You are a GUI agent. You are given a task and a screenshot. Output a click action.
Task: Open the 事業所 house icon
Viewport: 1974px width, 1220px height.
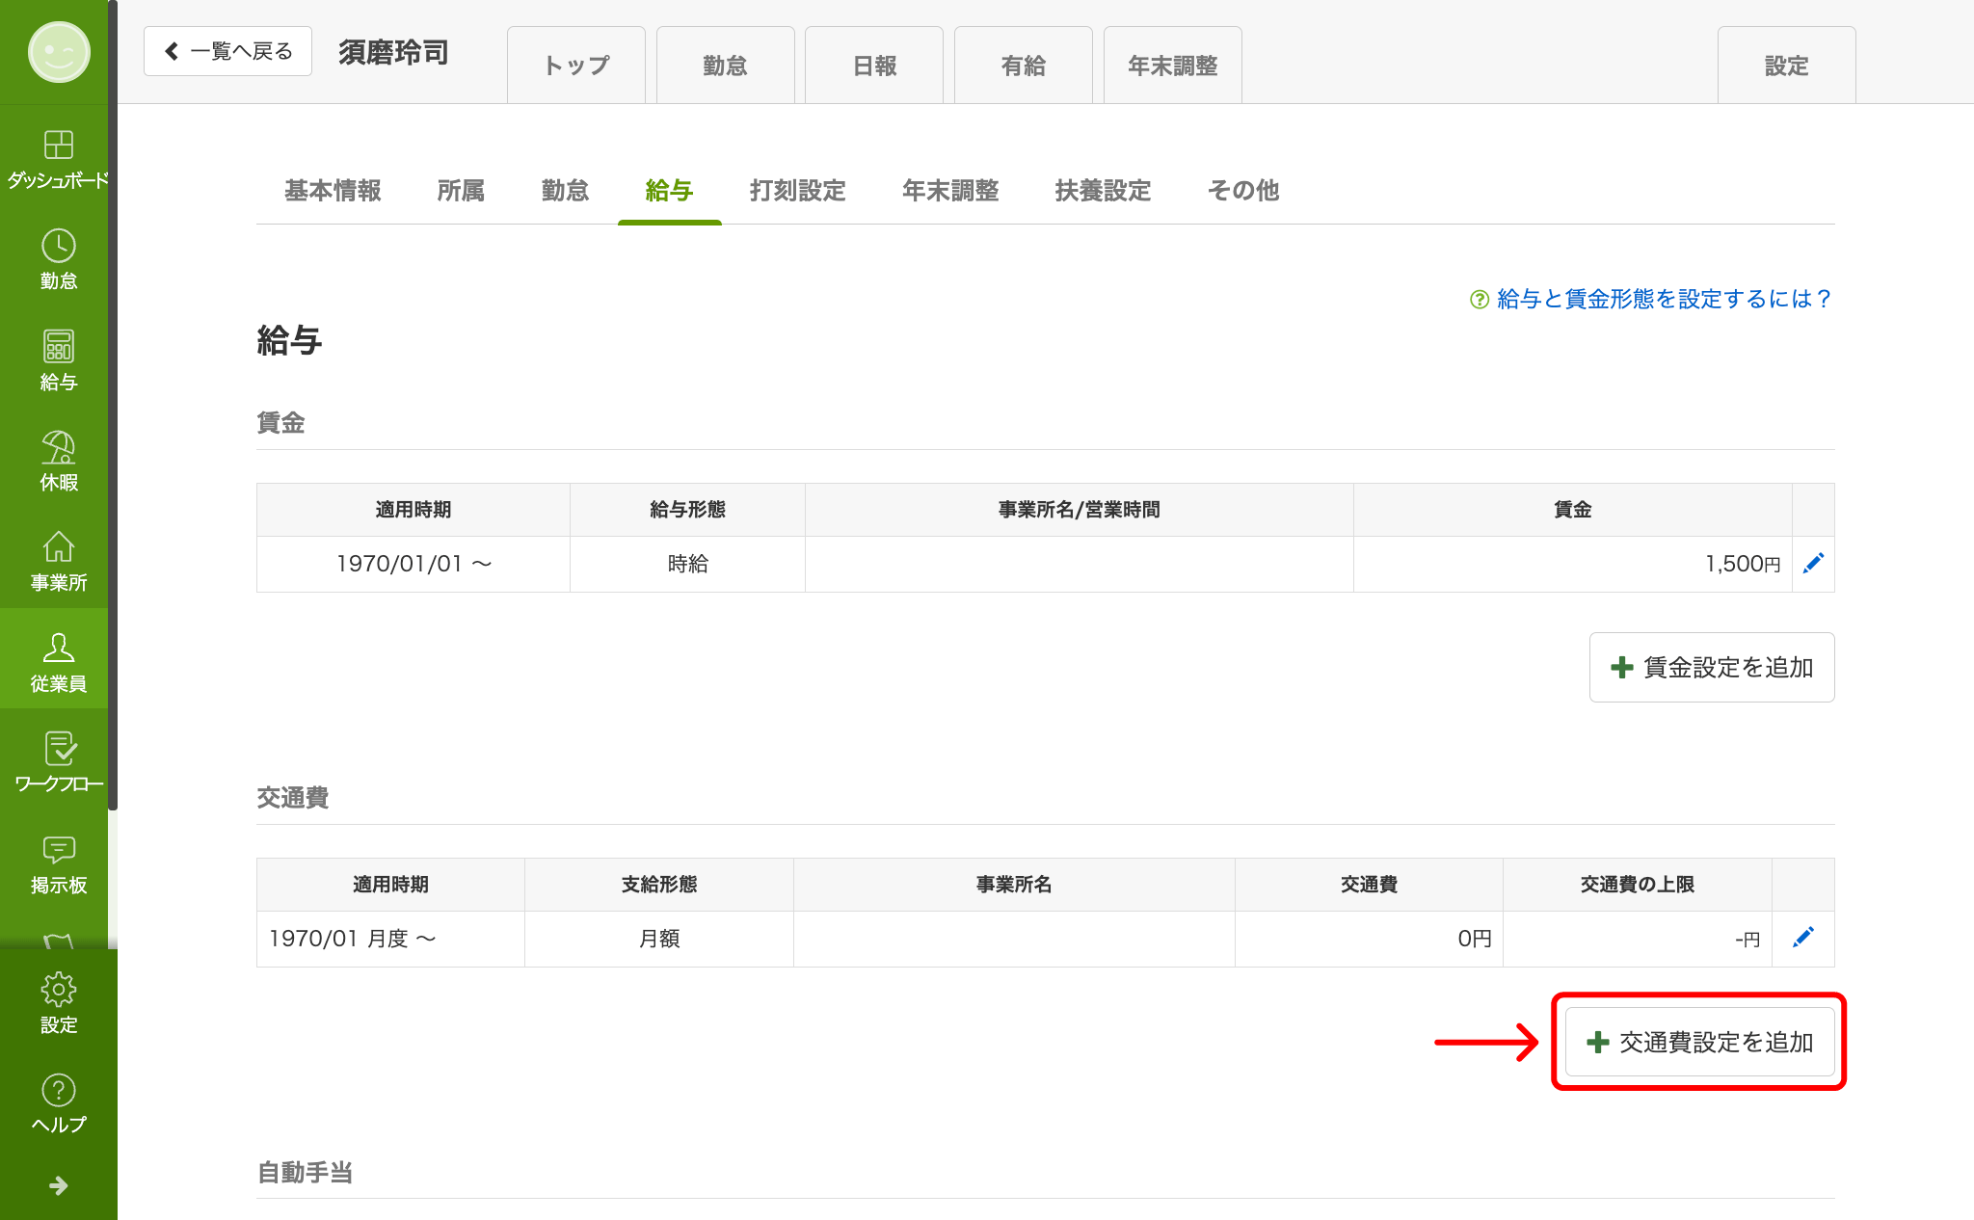coord(58,560)
